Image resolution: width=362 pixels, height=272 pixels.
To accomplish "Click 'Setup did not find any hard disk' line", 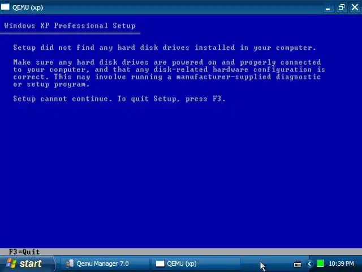I will (165, 48).
